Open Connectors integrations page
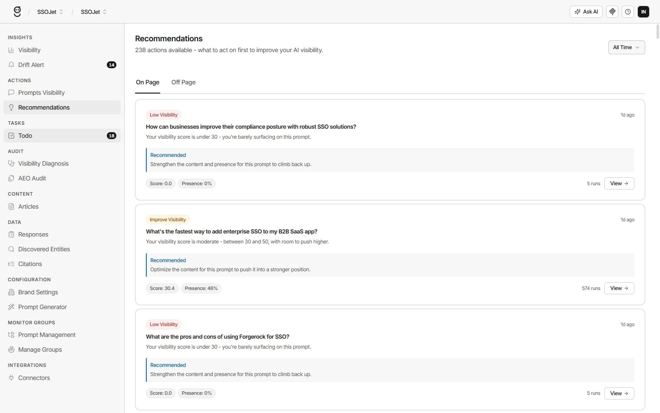Image resolution: width=660 pixels, height=413 pixels. (x=62, y=378)
